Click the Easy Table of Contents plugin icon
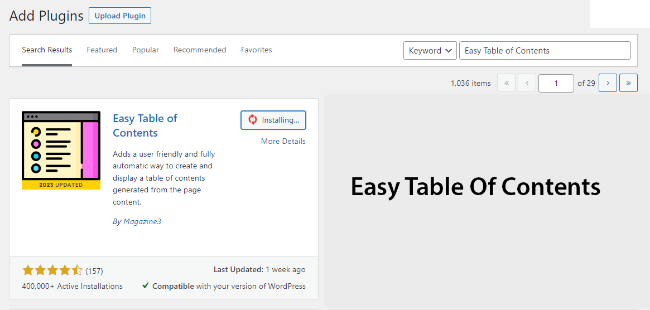The image size is (650, 310). 61,150
